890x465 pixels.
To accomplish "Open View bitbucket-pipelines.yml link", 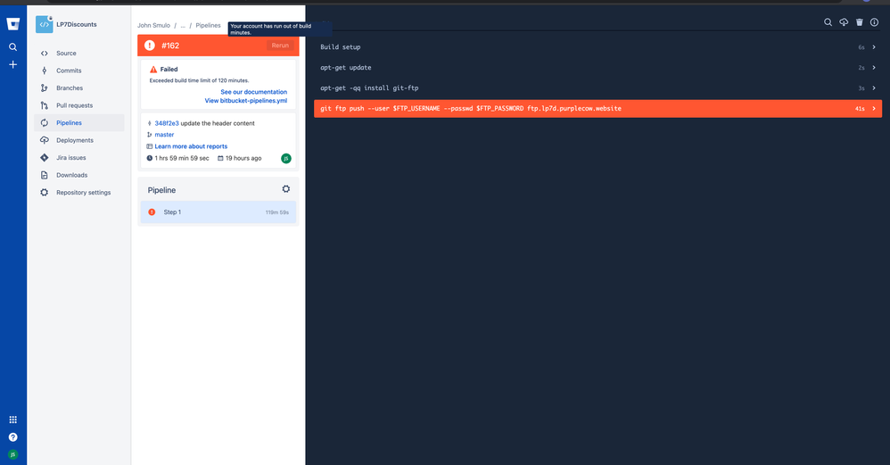I will [246, 101].
